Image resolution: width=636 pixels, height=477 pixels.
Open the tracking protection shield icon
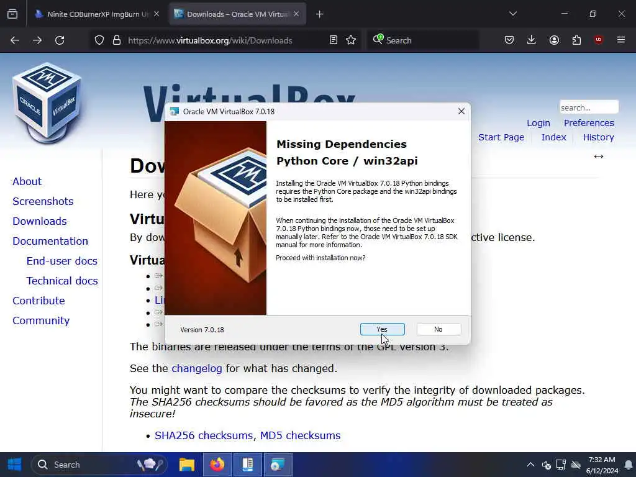click(99, 40)
